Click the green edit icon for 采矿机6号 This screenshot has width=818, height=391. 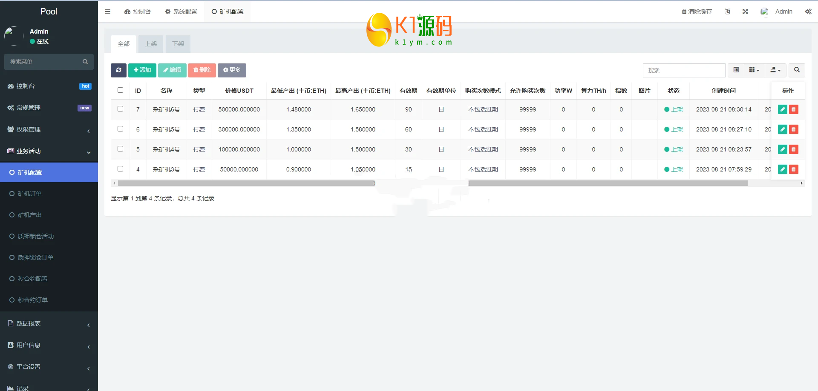click(782, 109)
